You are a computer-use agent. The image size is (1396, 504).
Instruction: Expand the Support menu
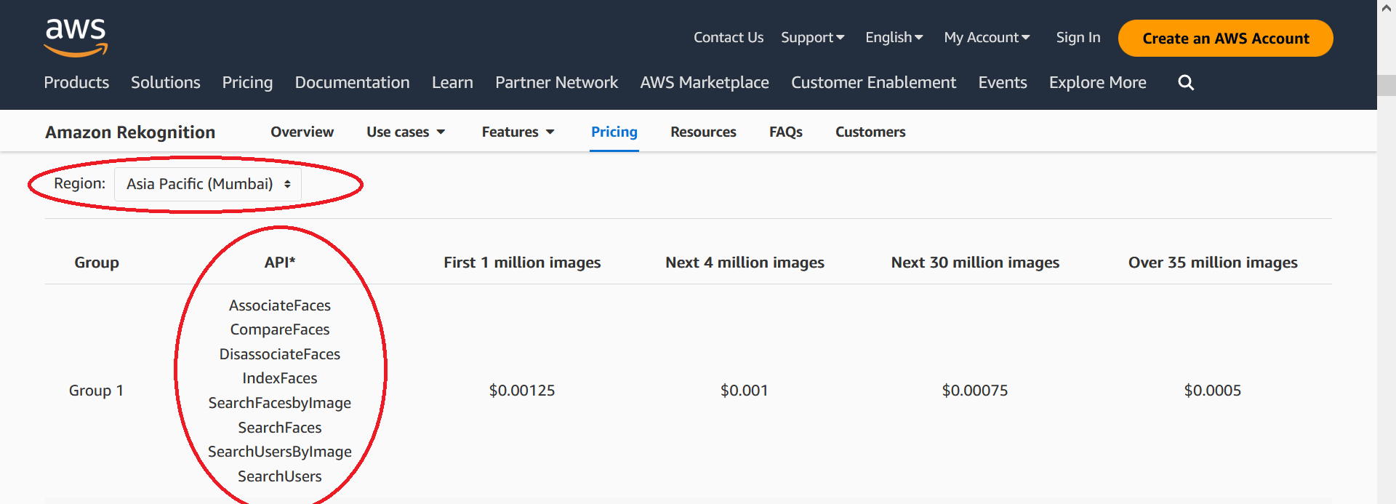coord(812,38)
